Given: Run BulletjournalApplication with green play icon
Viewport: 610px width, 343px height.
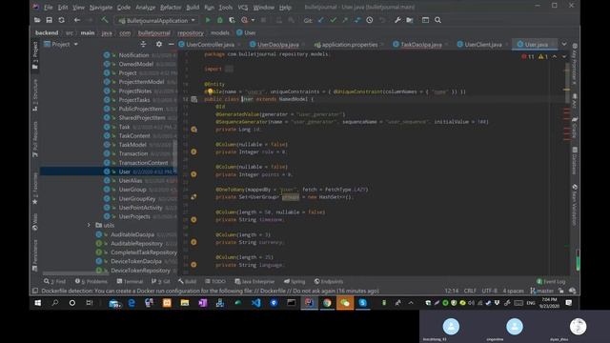Looking at the screenshot, I should (208, 20).
